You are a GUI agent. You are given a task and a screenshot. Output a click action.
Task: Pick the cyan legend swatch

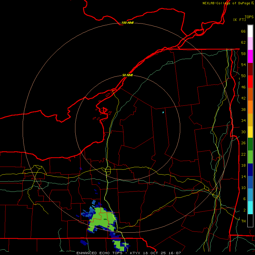point(250,208)
